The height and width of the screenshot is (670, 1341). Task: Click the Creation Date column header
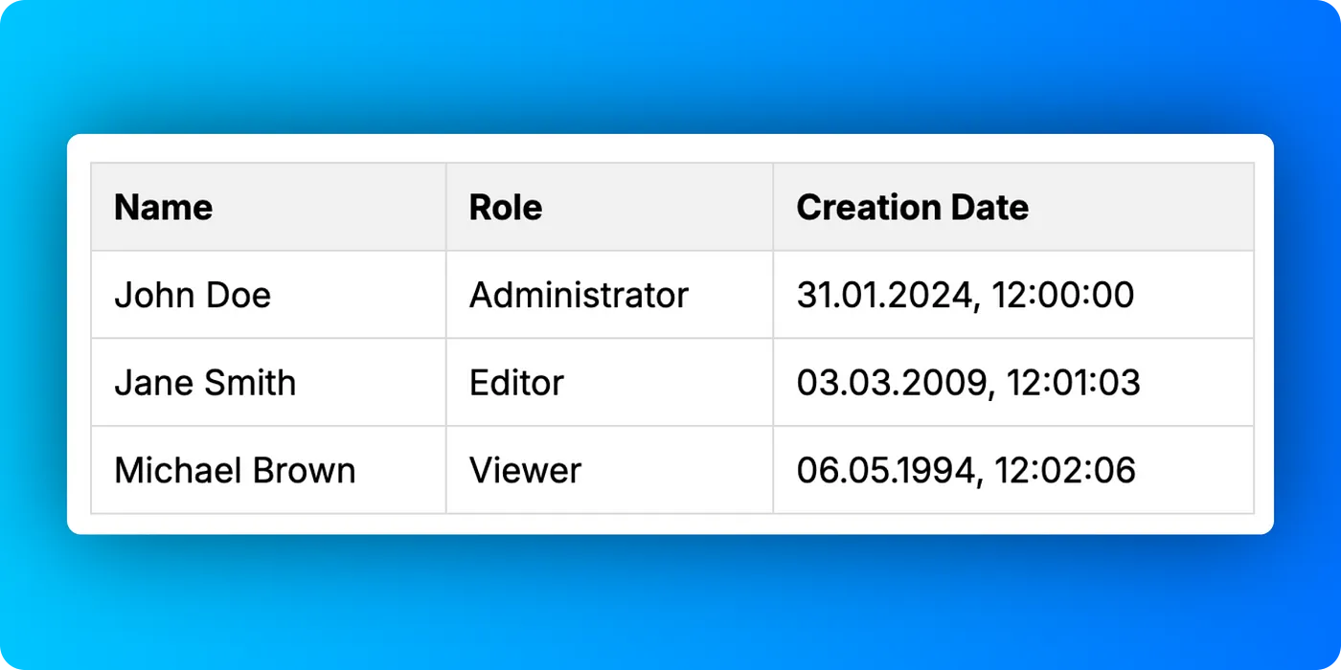[913, 207]
